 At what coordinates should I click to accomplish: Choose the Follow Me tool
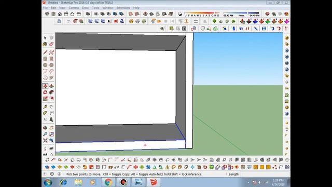point(51,92)
